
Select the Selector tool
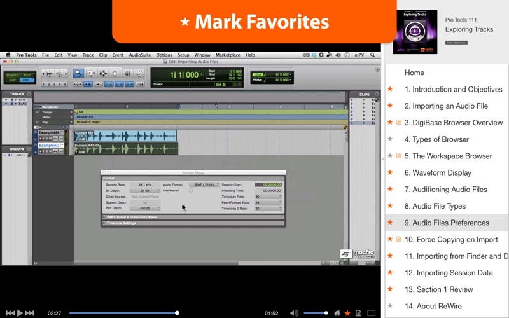pos(103,74)
